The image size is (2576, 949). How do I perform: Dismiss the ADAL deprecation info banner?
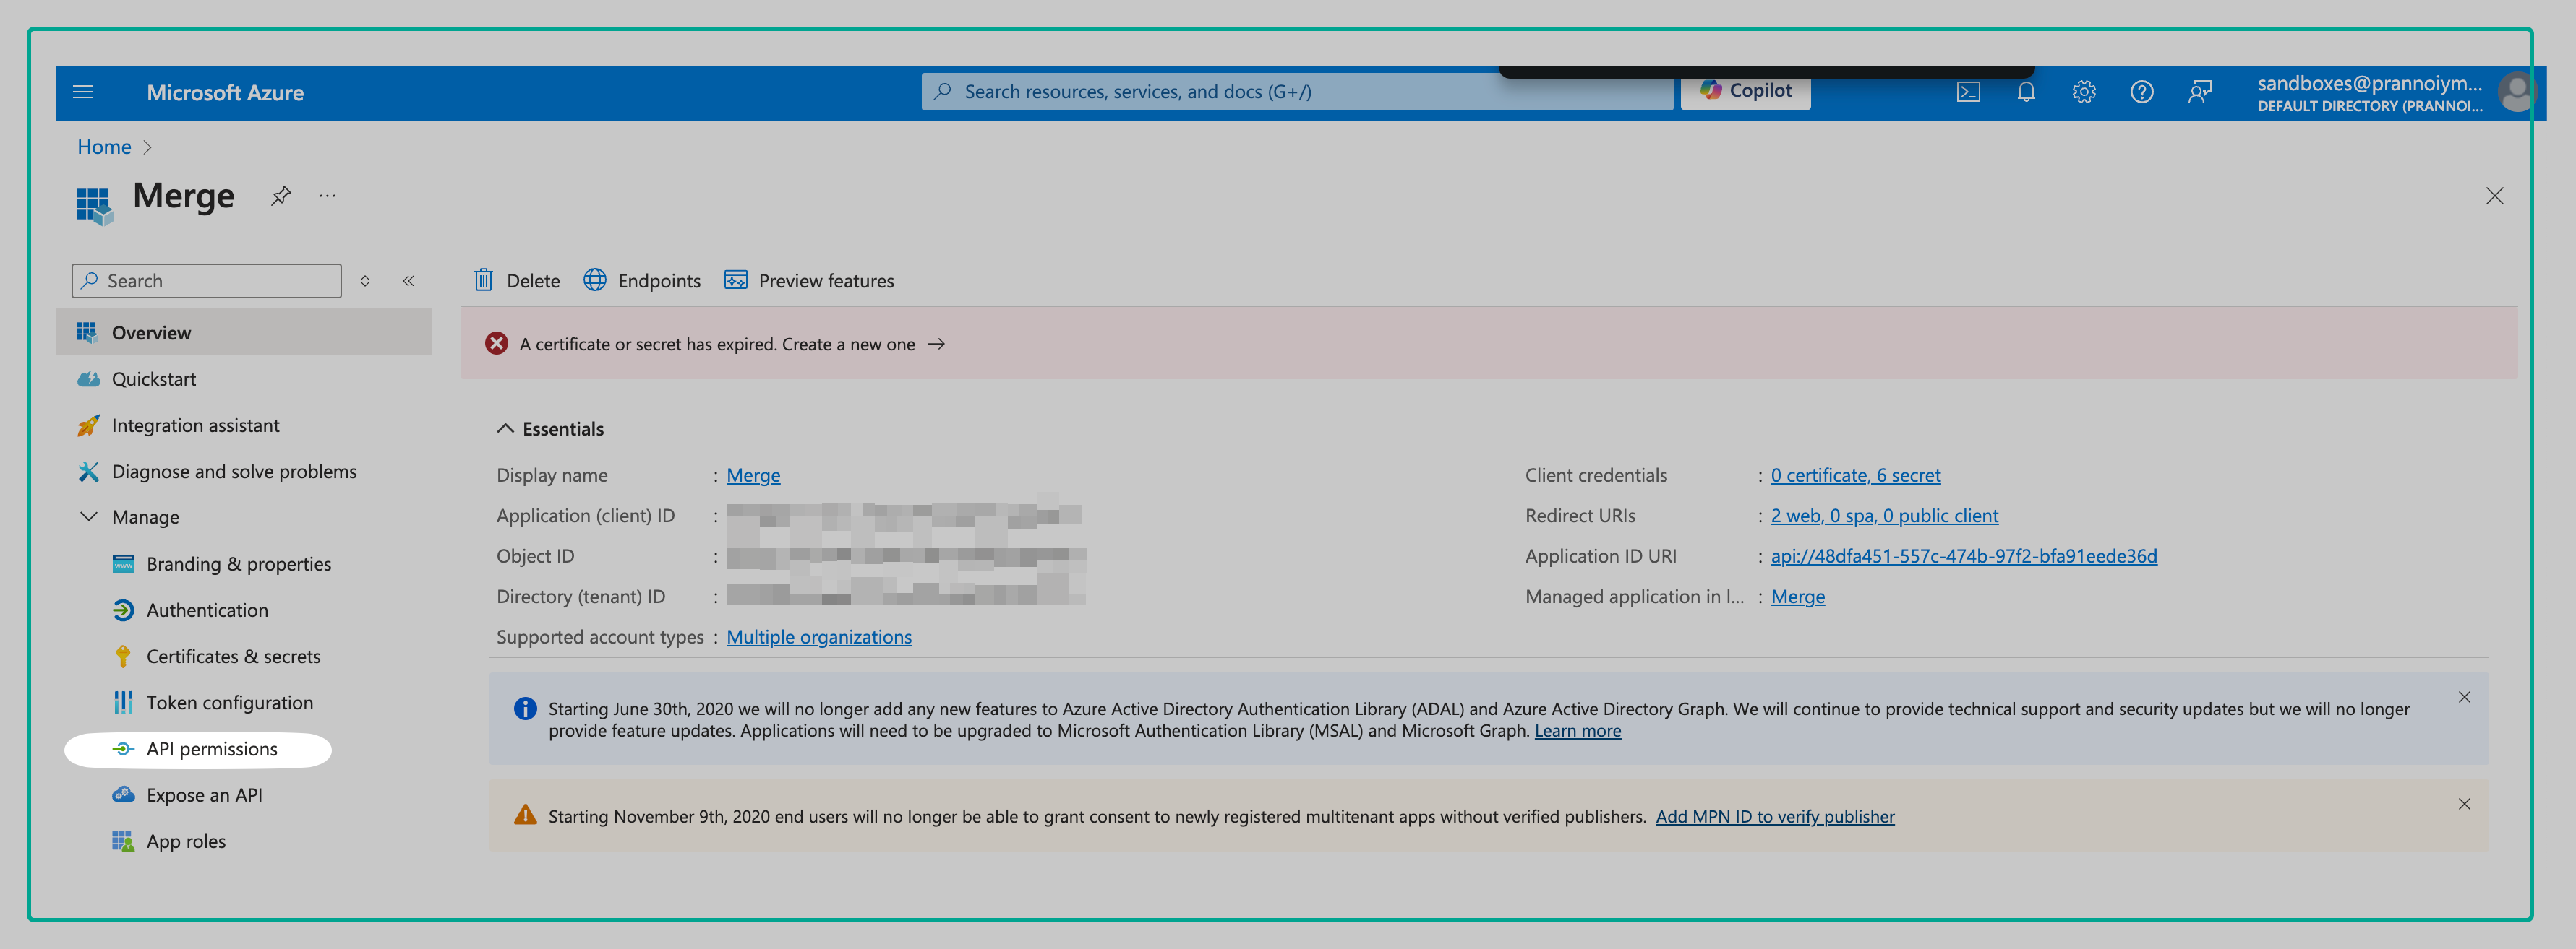click(x=2463, y=697)
